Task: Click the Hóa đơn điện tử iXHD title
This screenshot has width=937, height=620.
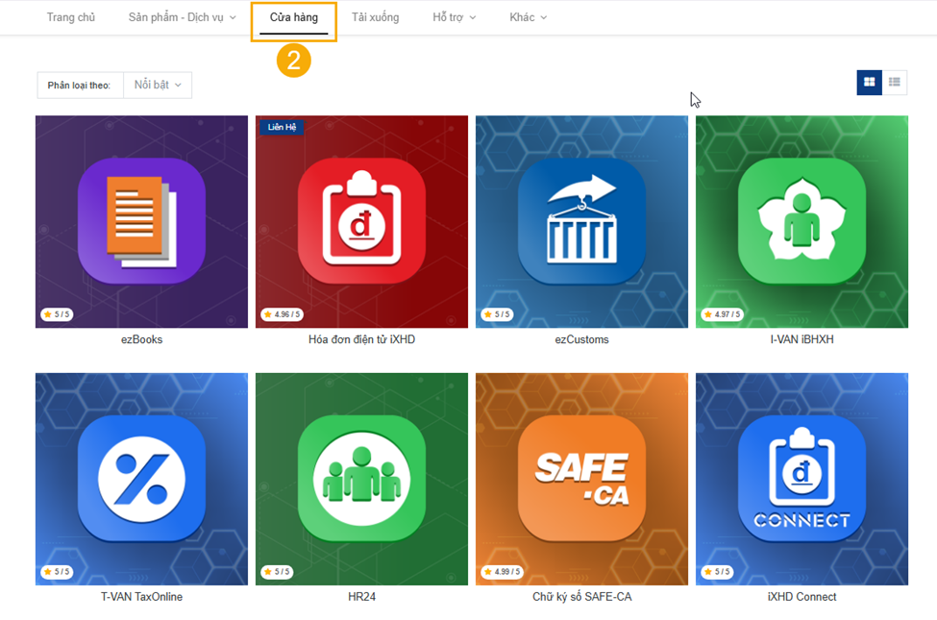Action: point(361,339)
